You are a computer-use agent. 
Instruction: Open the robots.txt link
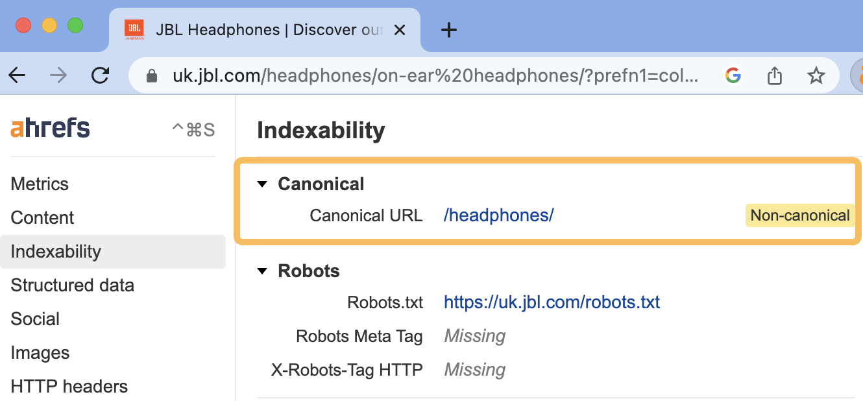(x=552, y=302)
